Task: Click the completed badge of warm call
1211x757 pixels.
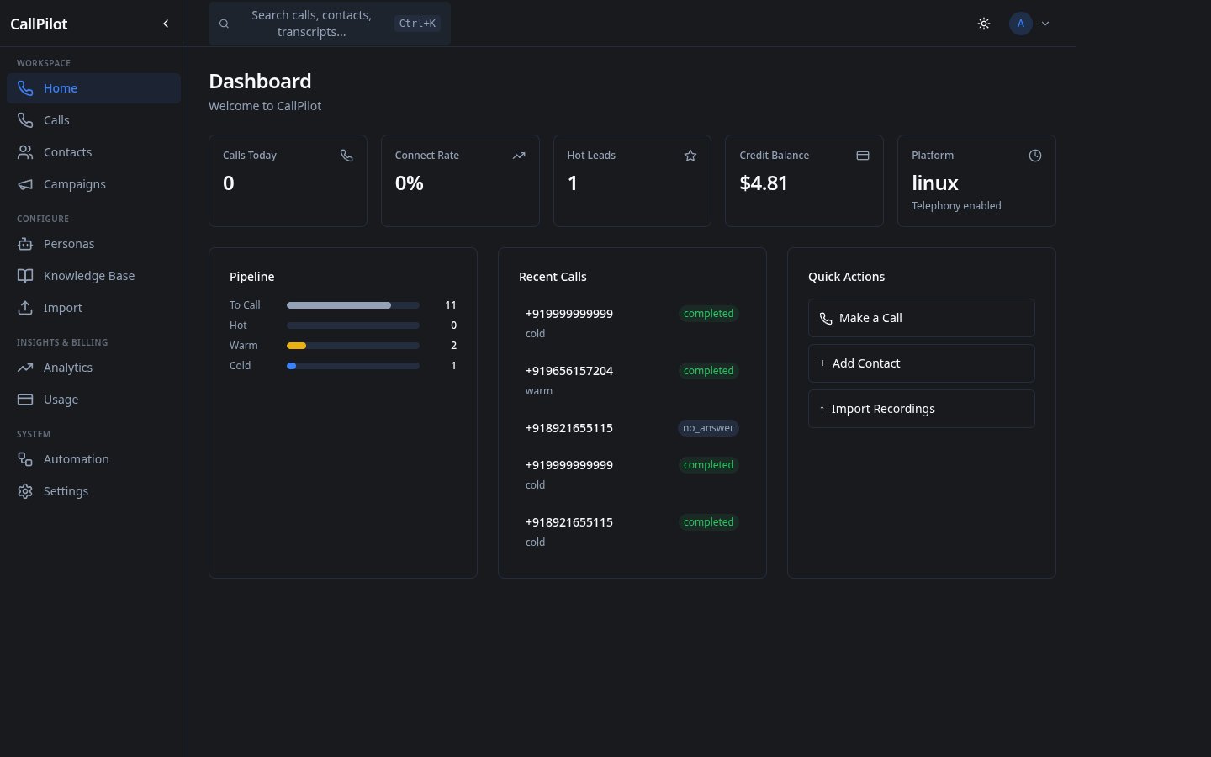Action: (x=708, y=371)
